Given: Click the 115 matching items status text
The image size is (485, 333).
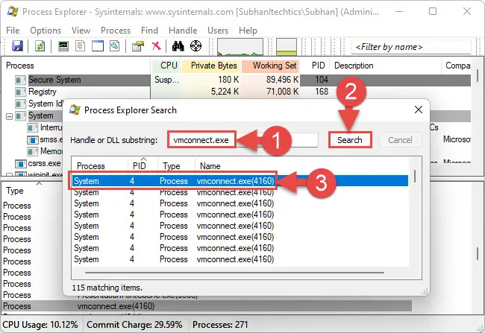Looking at the screenshot, I should (x=107, y=288).
